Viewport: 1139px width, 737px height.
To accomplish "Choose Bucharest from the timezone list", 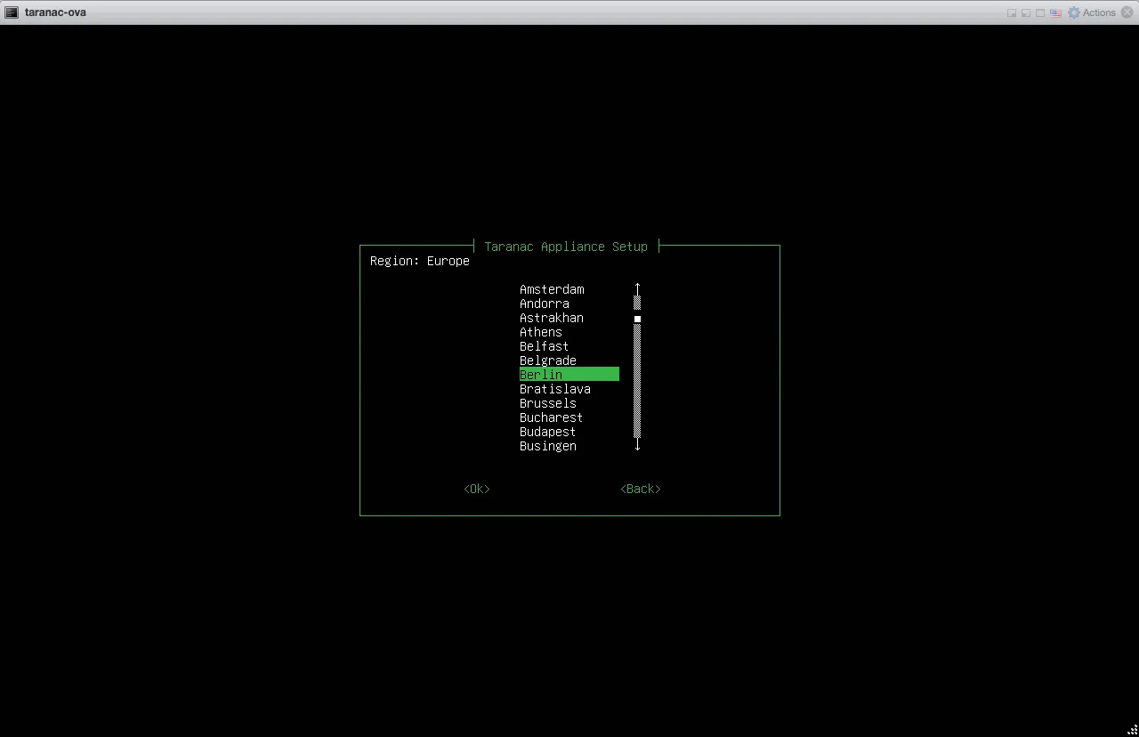I will [552, 417].
